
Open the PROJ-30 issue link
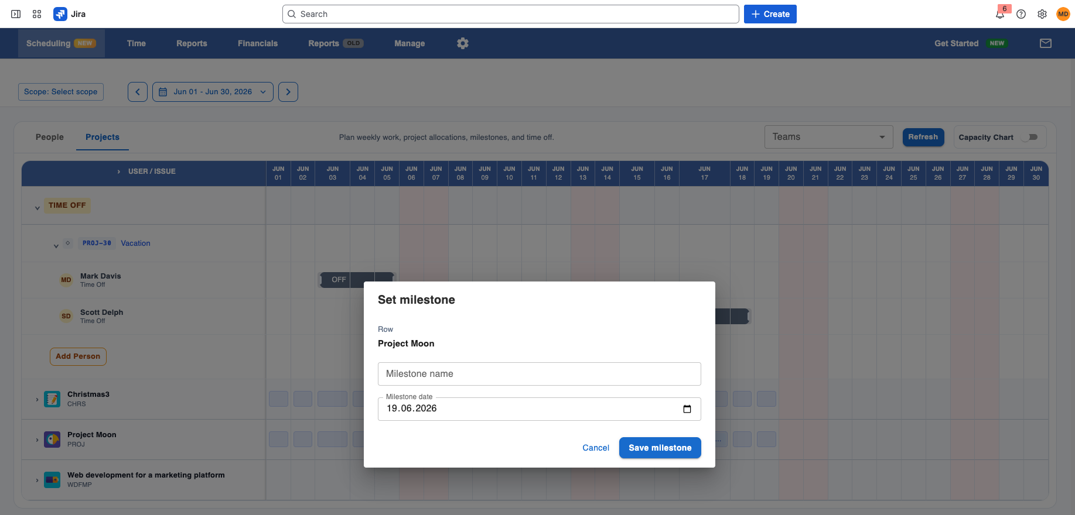(x=97, y=243)
